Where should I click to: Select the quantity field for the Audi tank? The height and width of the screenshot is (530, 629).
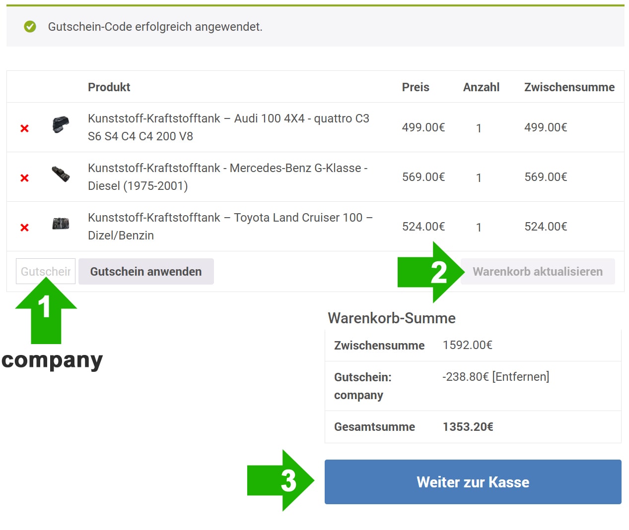(479, 128)
